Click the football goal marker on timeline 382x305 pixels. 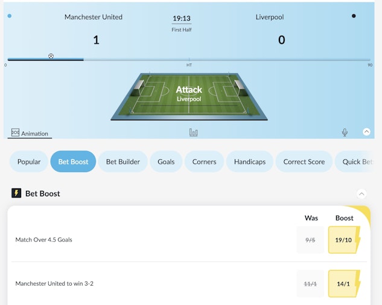pyautogui.click(x=51, y=56)
